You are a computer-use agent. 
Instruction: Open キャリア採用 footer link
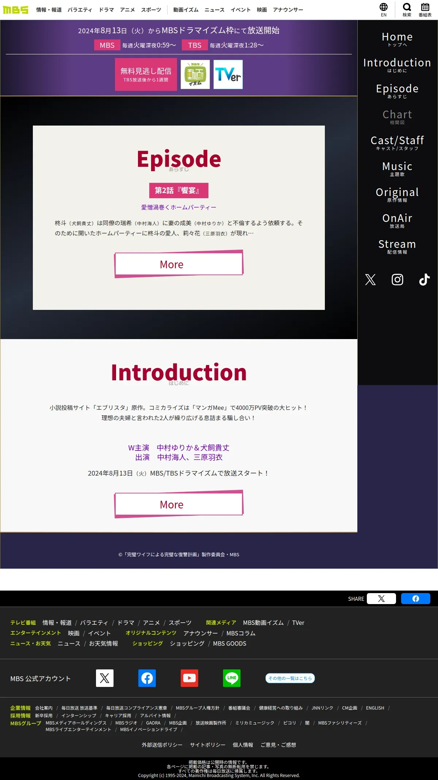tap(118, 715)
